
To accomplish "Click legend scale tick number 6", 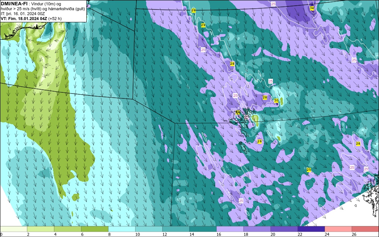I will pos(82,234).
